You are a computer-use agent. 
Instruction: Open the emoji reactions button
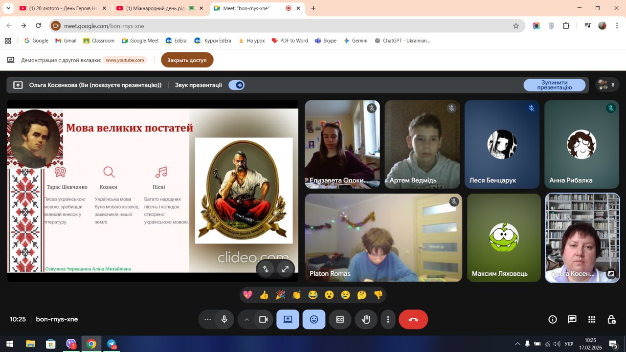pyautogui.click(x=313, y=319)
